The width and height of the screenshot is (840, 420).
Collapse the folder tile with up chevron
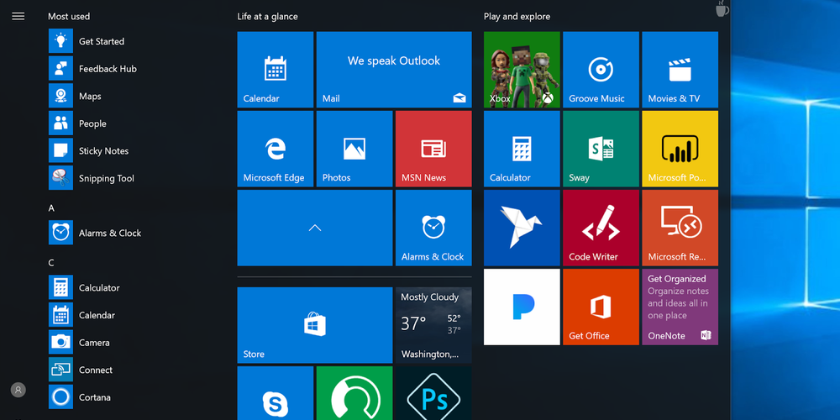point(315,228)
